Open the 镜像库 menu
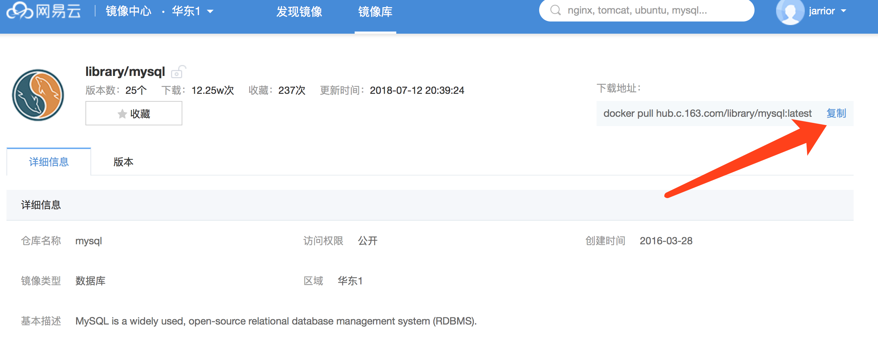The height and width of the screenshot is (341, 878). pos(375,12)
